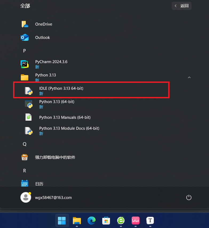Click the wgx58467@163.com account name
The image size is (209, 228).
pos(53,198)
